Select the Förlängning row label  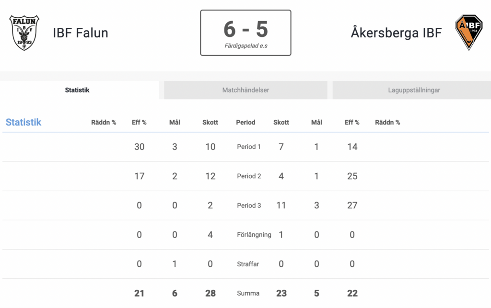(254, 235)
